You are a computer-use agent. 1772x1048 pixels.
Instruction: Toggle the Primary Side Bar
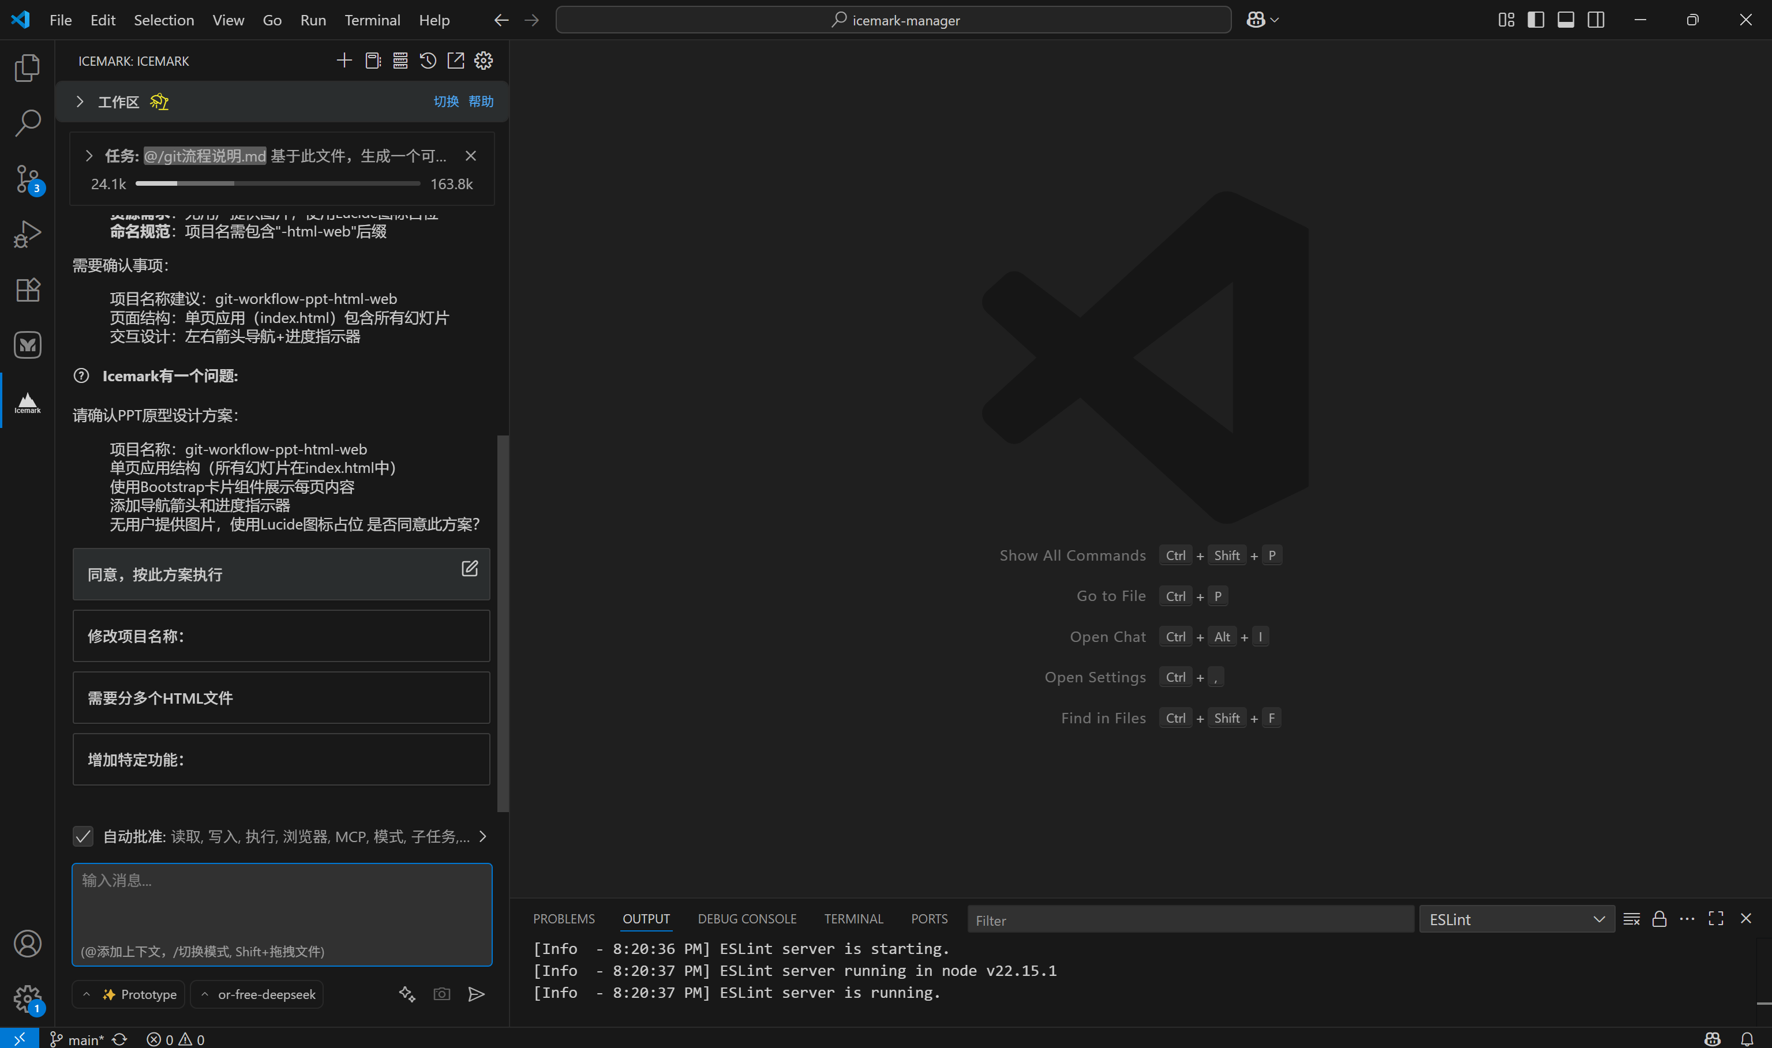click(x=1535, y=20)
